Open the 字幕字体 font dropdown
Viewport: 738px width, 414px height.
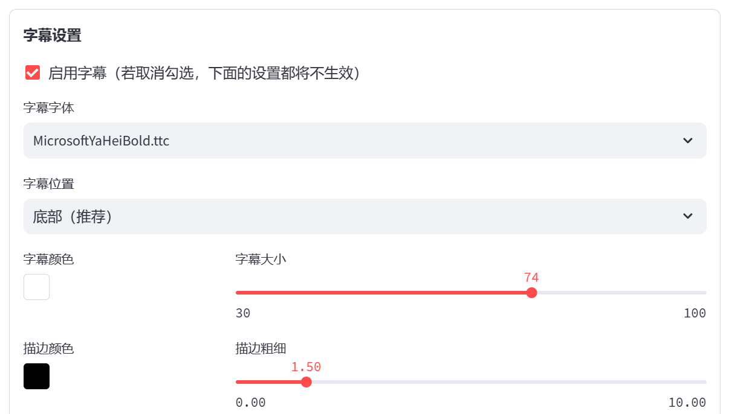click(x=364, y=141)
